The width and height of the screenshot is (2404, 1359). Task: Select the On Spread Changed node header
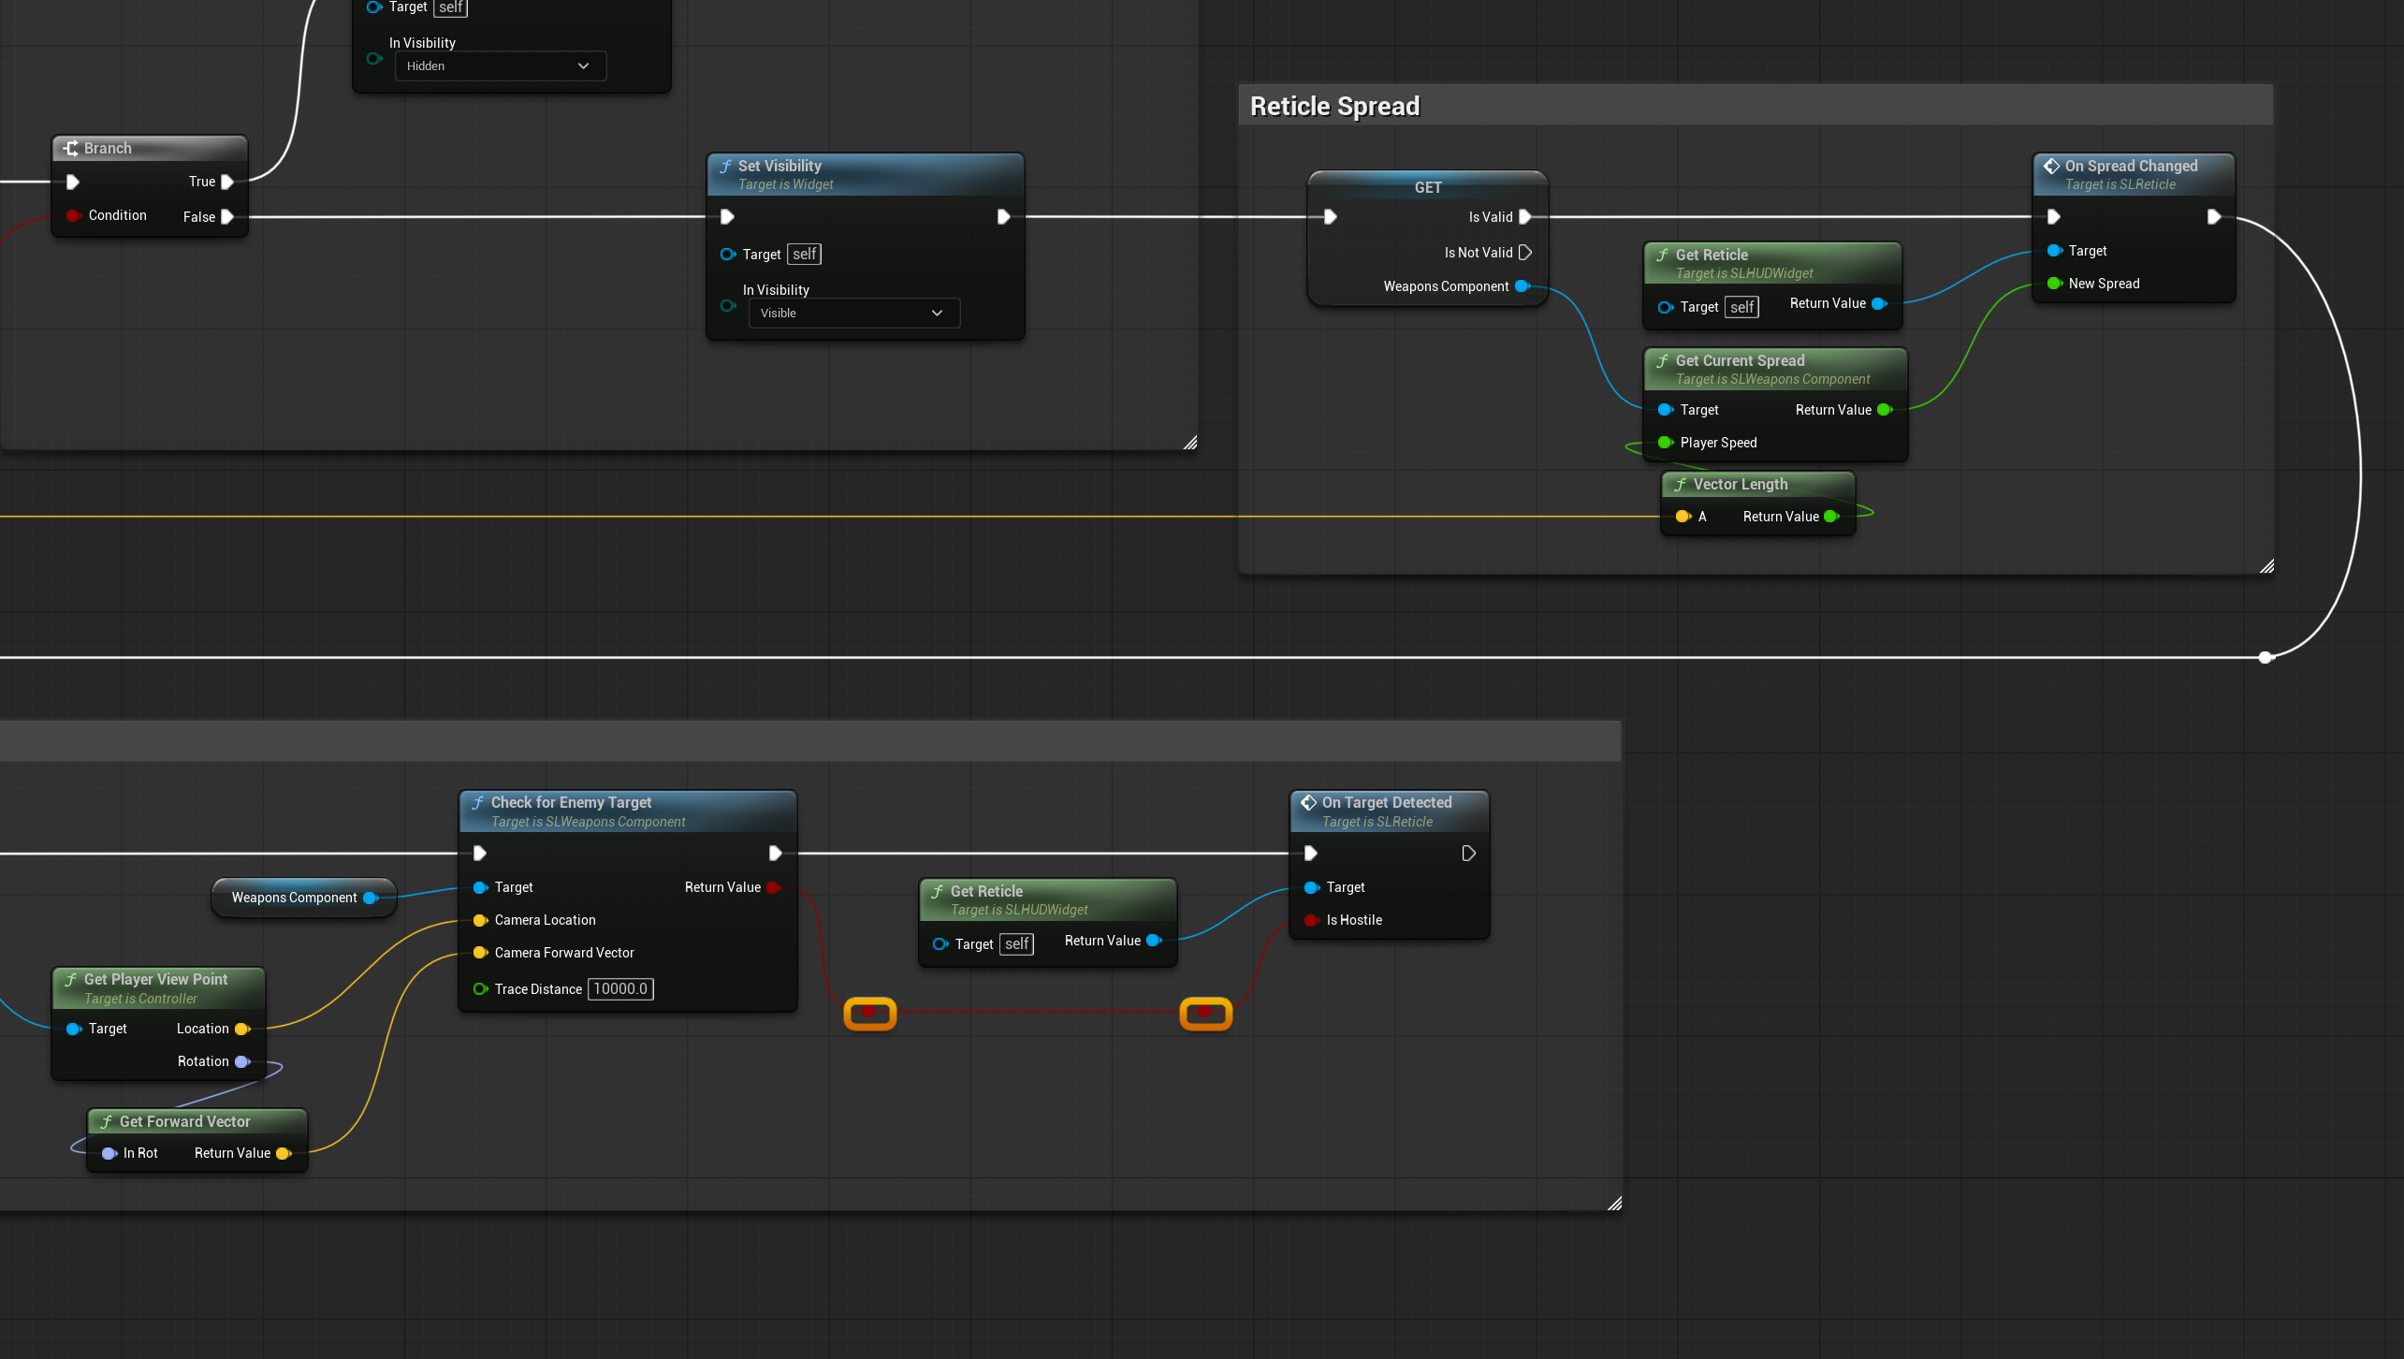pos(2134,174)
